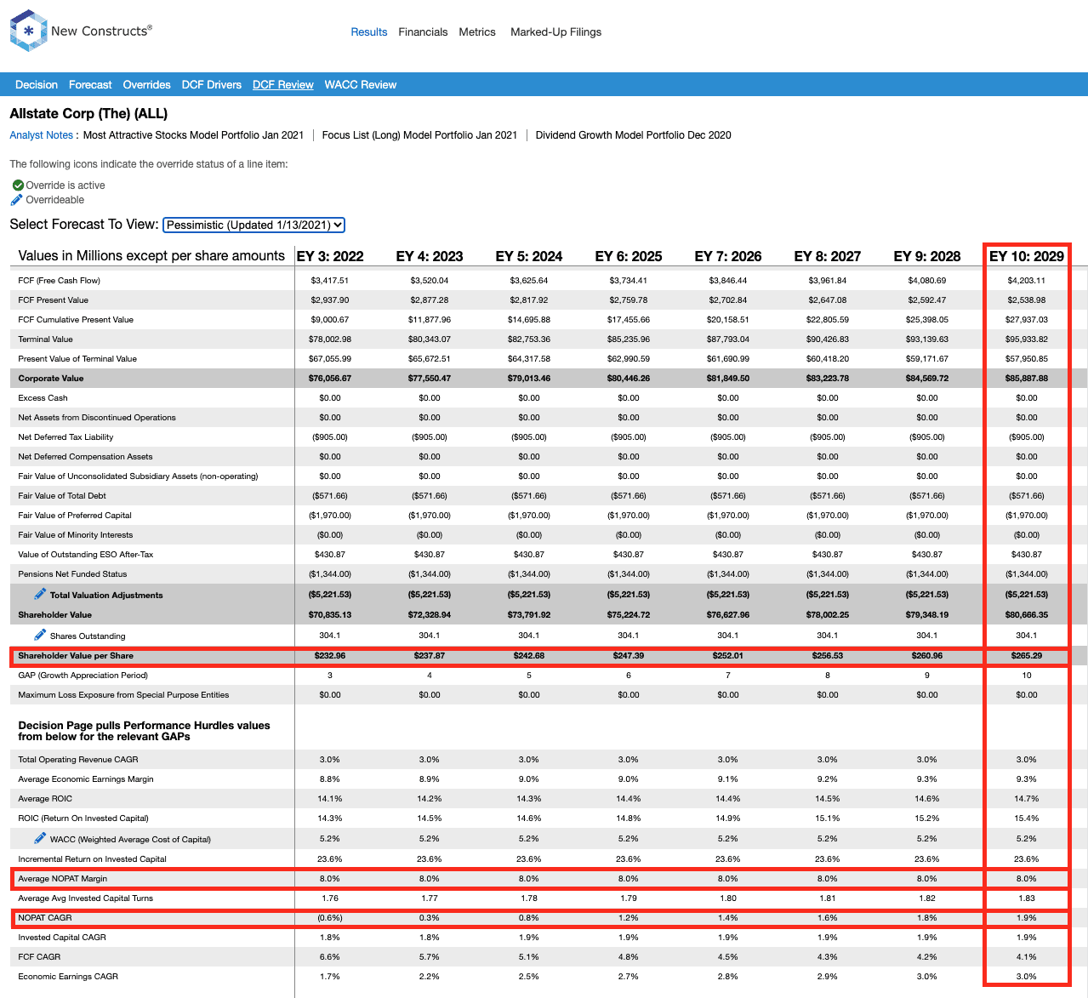Select the Average NOPAT Margin row label
Screen dimensions: 1088x998
[x=63, y=879]
